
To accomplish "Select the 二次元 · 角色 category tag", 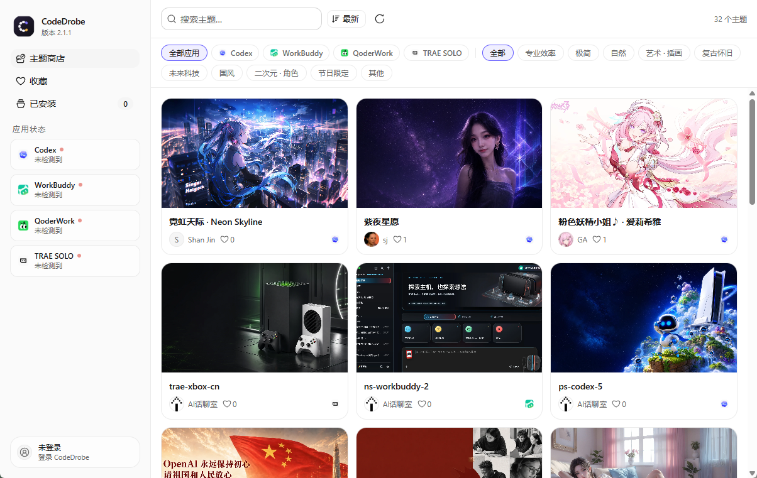I will [x=277, y=73].
